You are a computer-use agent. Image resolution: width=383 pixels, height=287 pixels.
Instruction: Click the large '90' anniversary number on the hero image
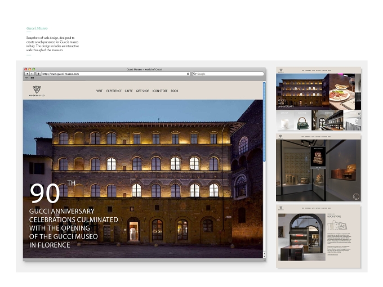[44, 193]
